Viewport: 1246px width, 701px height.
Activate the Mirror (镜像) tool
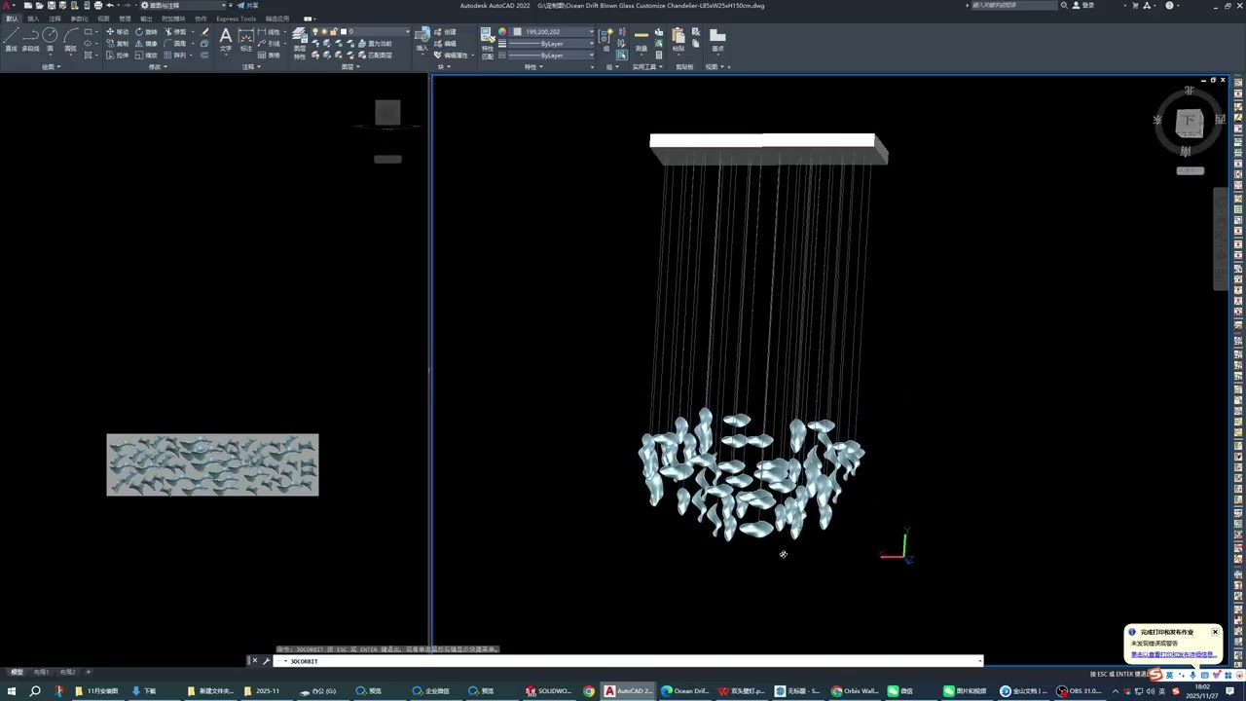pyautogui.click(x=147, y=44)
